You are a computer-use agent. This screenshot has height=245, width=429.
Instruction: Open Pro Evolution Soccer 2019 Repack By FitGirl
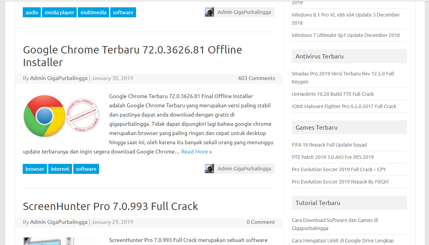(340, 182)
